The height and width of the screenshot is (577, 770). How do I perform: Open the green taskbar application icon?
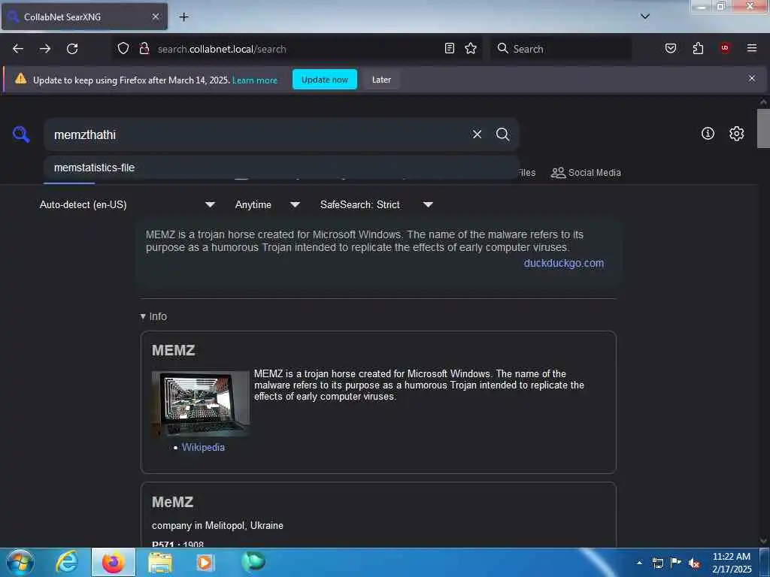point(253,561)
